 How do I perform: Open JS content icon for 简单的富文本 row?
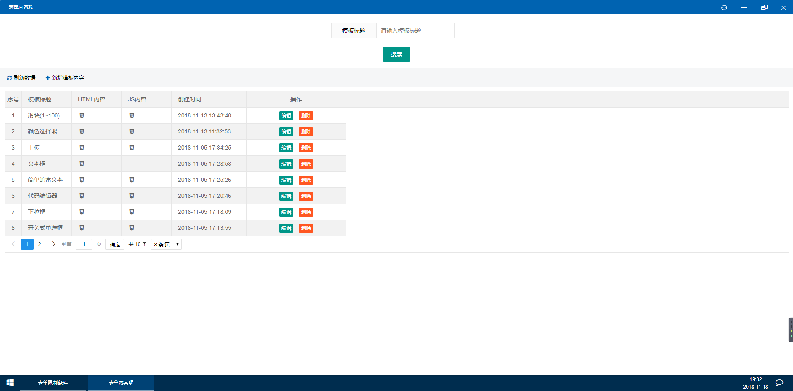[132, 180]
